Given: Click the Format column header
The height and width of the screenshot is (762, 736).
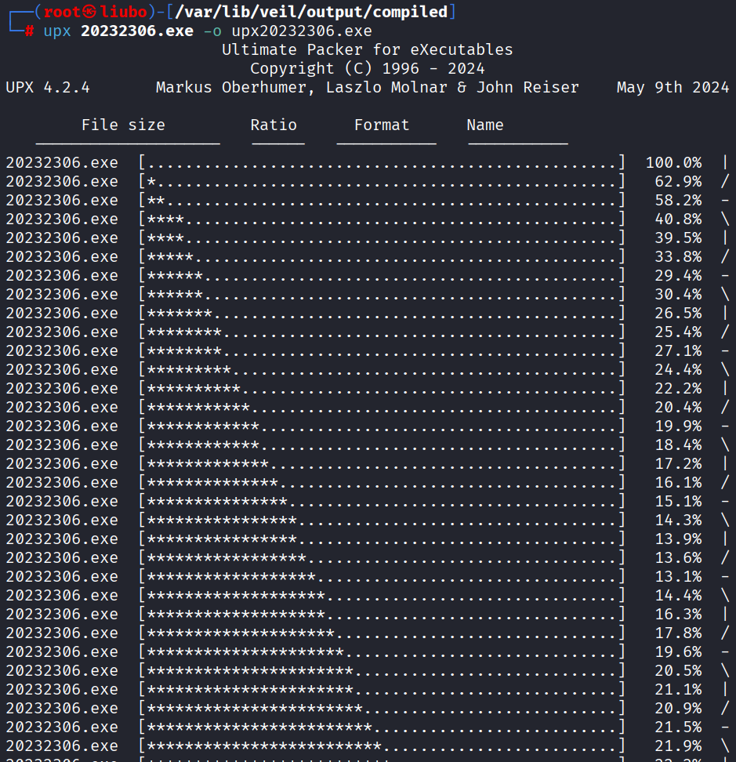Looking at the screenshot, I should (x=382, y=125).
